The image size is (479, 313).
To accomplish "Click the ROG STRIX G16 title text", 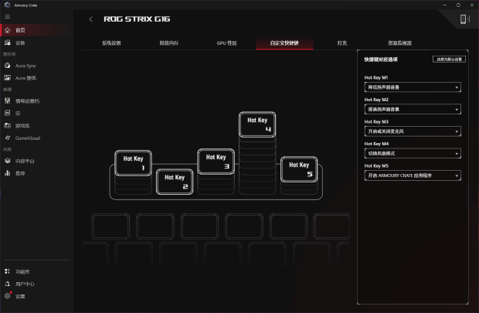I will (x=137, y=19).
